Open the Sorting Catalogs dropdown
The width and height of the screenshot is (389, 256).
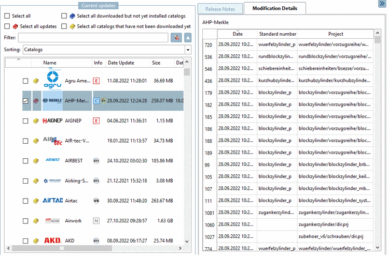point(188,50)
